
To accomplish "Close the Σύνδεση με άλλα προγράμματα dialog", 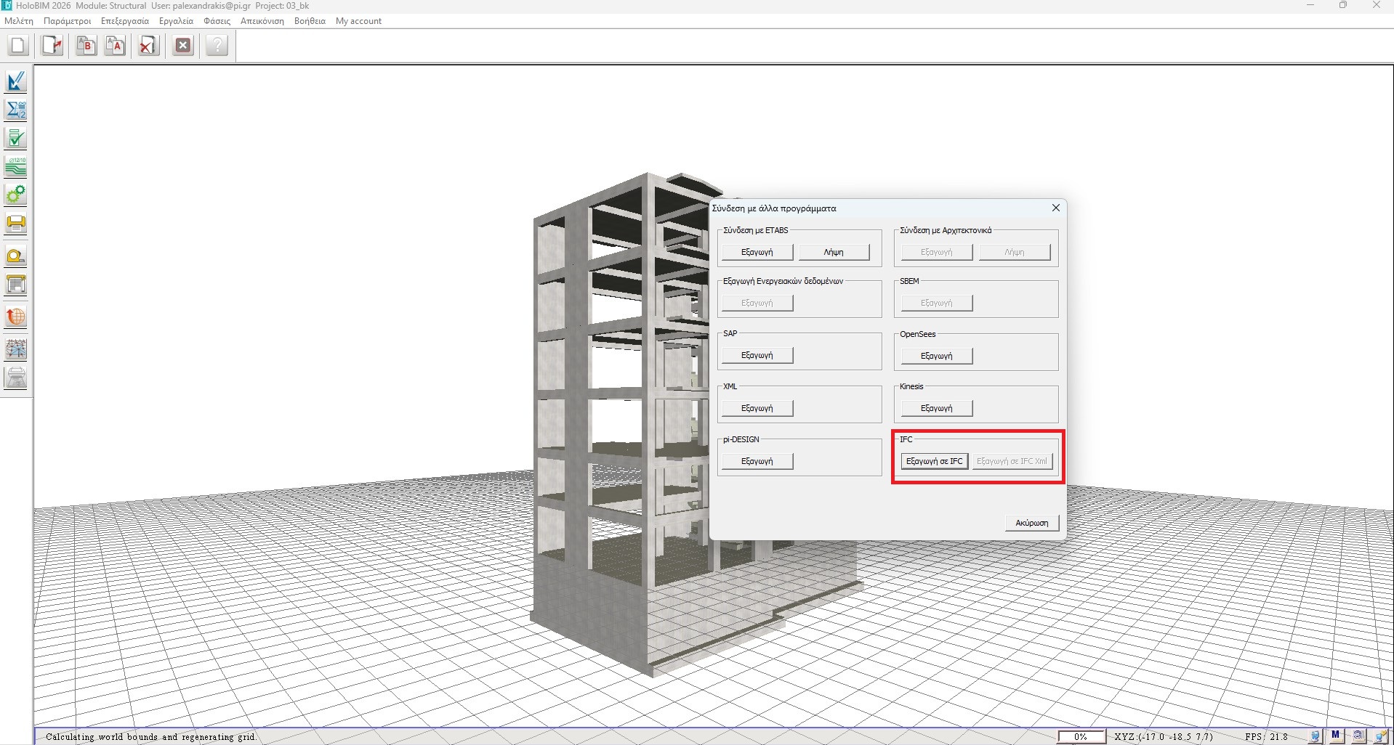I will click(x=1055, y=208).
